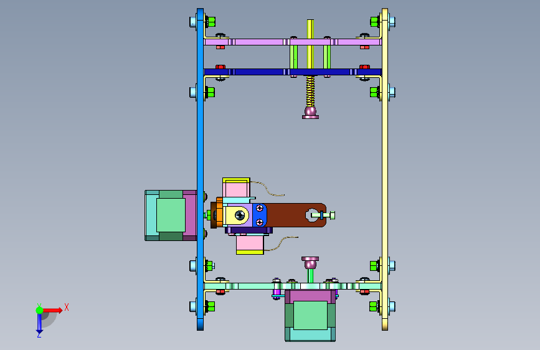Select the stepper motor at the bottom
The height and width of the screenshot is (350, 540).
point(310,315)
